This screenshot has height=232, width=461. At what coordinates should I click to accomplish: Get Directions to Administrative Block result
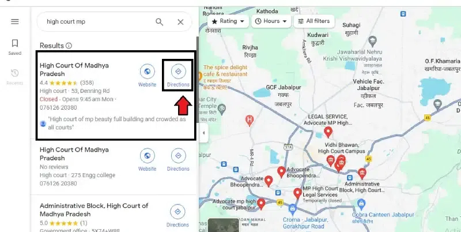click(x=177, y=216)
